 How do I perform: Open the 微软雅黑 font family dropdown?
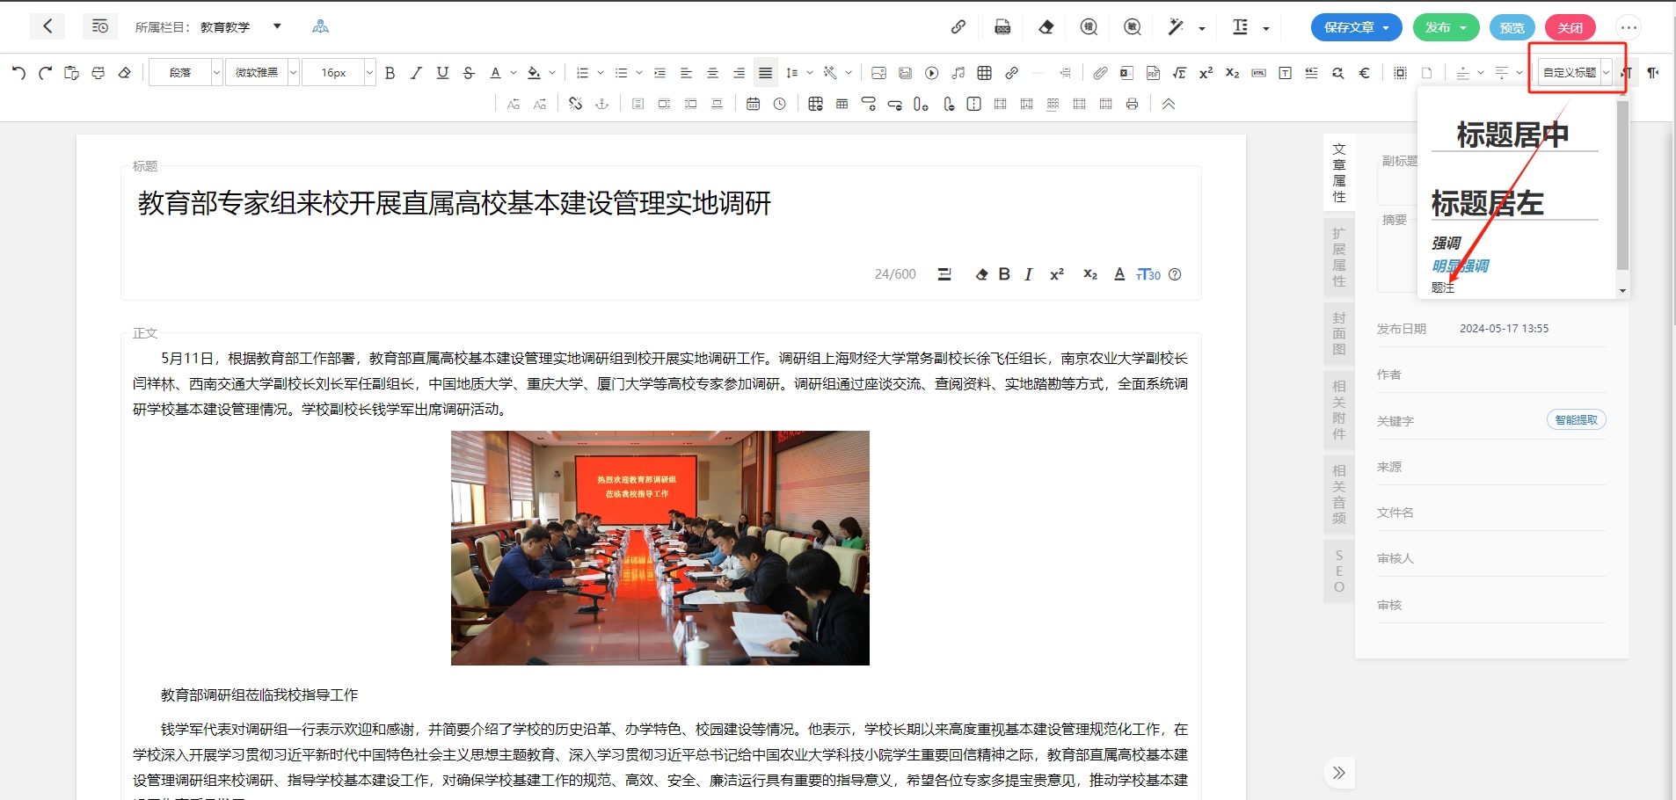click(262, 73)
